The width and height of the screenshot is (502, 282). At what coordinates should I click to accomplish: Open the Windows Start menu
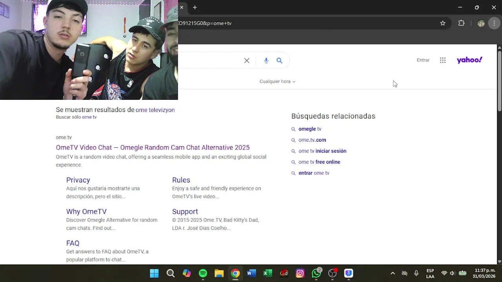point(154,273)
